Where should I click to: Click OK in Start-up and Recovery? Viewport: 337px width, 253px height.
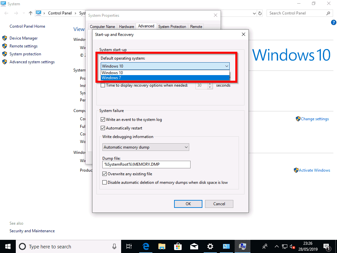click(x=188, y=204)
